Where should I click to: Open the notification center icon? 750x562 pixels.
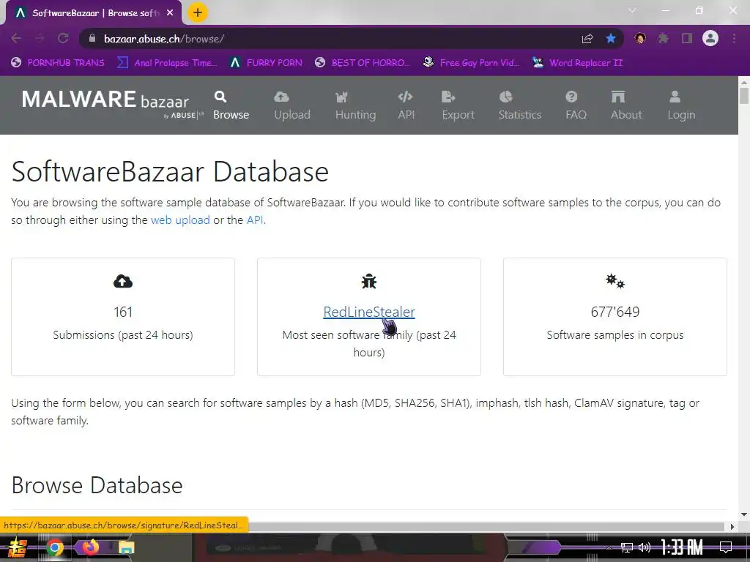(x=726, y=547)
